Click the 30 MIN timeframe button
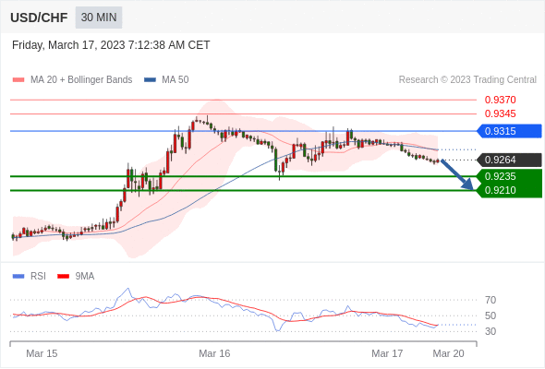545x369 pixels. (99, 18)
